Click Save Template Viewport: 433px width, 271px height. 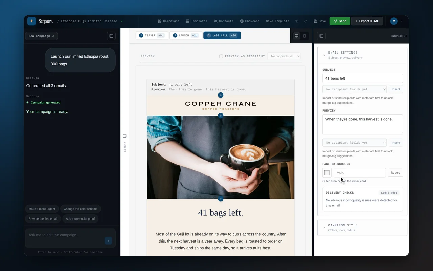277,21
